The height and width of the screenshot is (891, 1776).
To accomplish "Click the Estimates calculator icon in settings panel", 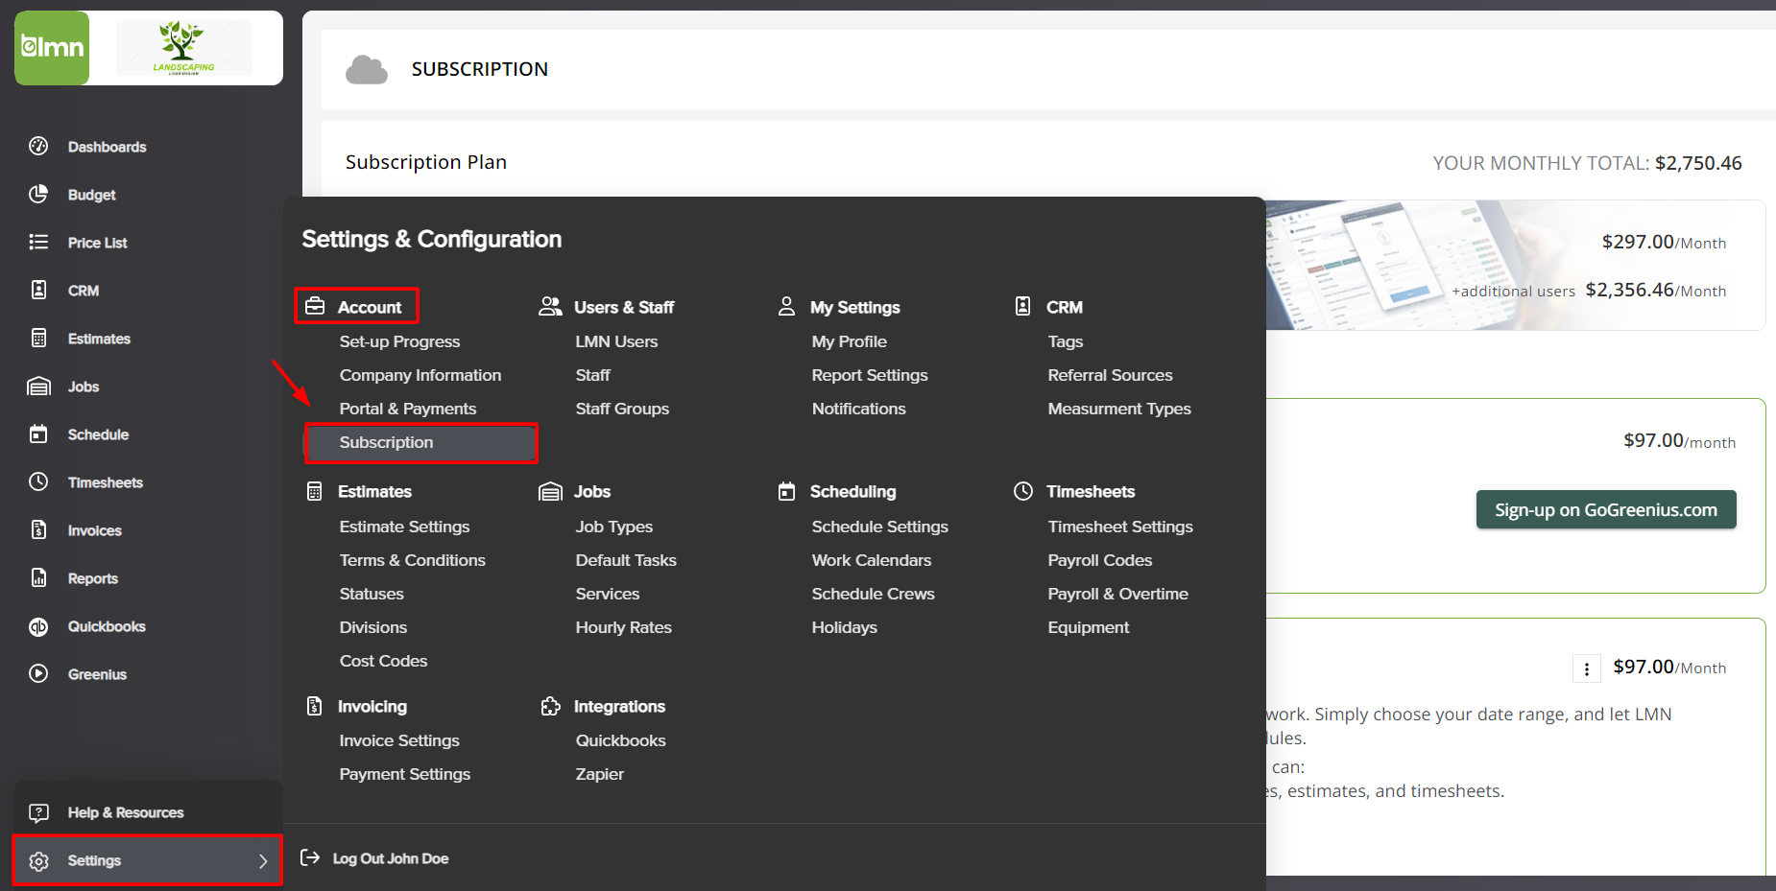I will [x=314, y=491].
